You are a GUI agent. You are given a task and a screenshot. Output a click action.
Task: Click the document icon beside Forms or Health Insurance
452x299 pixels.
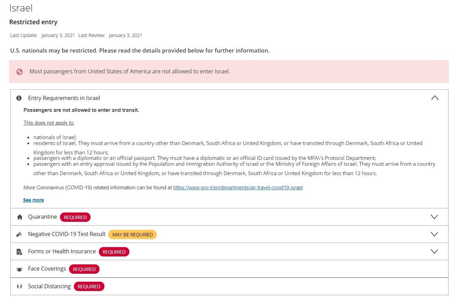click(19, 252)
